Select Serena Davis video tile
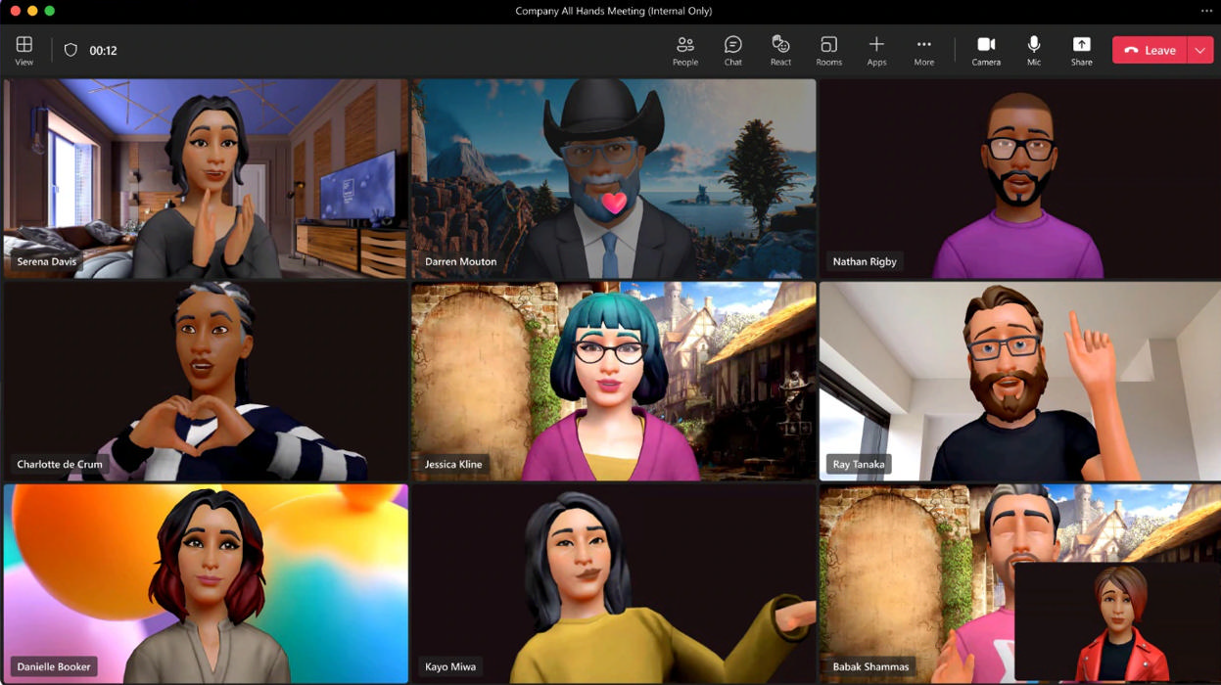1221x685 pixels. coord(206,179)
